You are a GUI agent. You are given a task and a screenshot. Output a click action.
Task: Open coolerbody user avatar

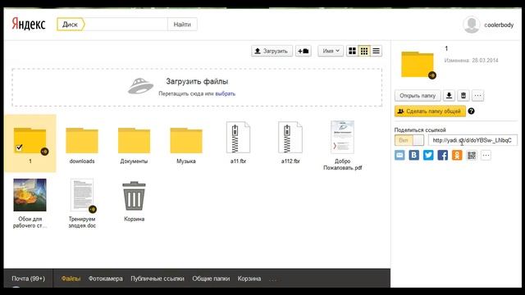(x=472, y=25)
